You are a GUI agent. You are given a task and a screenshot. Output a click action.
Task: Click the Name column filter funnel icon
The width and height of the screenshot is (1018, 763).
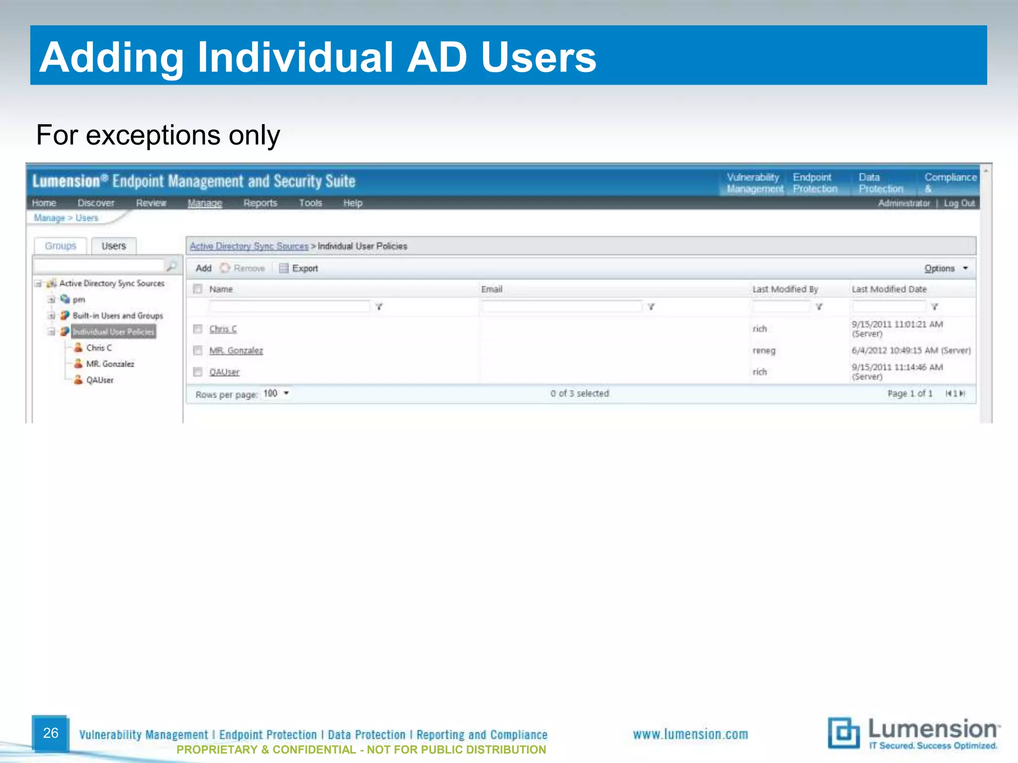(379, 306)
